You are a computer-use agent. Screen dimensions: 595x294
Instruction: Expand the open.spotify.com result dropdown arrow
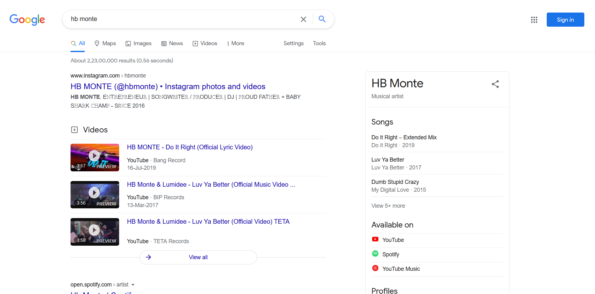click(133, 285)
